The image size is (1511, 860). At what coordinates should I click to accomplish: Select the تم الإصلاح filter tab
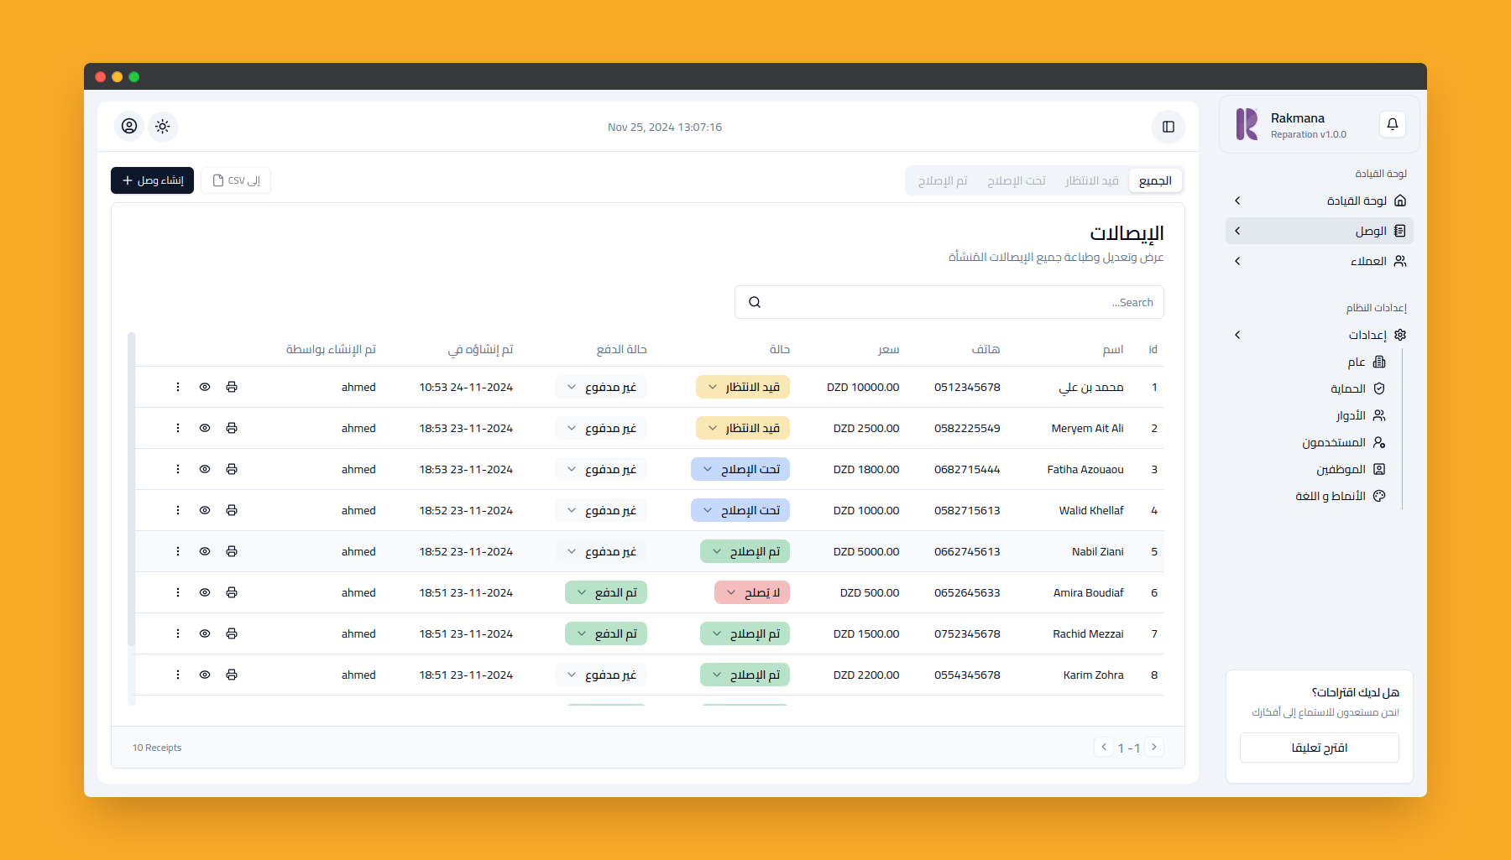943,180
